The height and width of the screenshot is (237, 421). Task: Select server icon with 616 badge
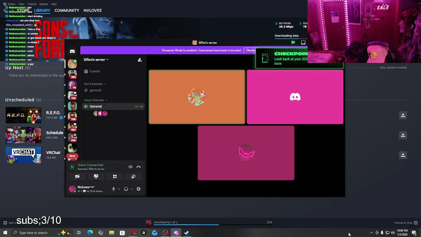tap(72, 137)
